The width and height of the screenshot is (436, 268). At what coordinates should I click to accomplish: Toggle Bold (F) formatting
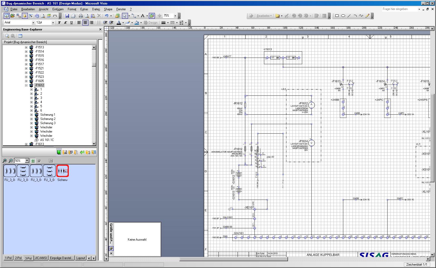click(x=60, y=23)
